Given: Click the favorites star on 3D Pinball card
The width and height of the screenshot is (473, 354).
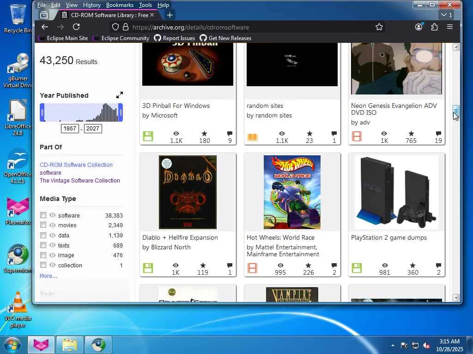Looking at the screenshot, I should [204, 133].
